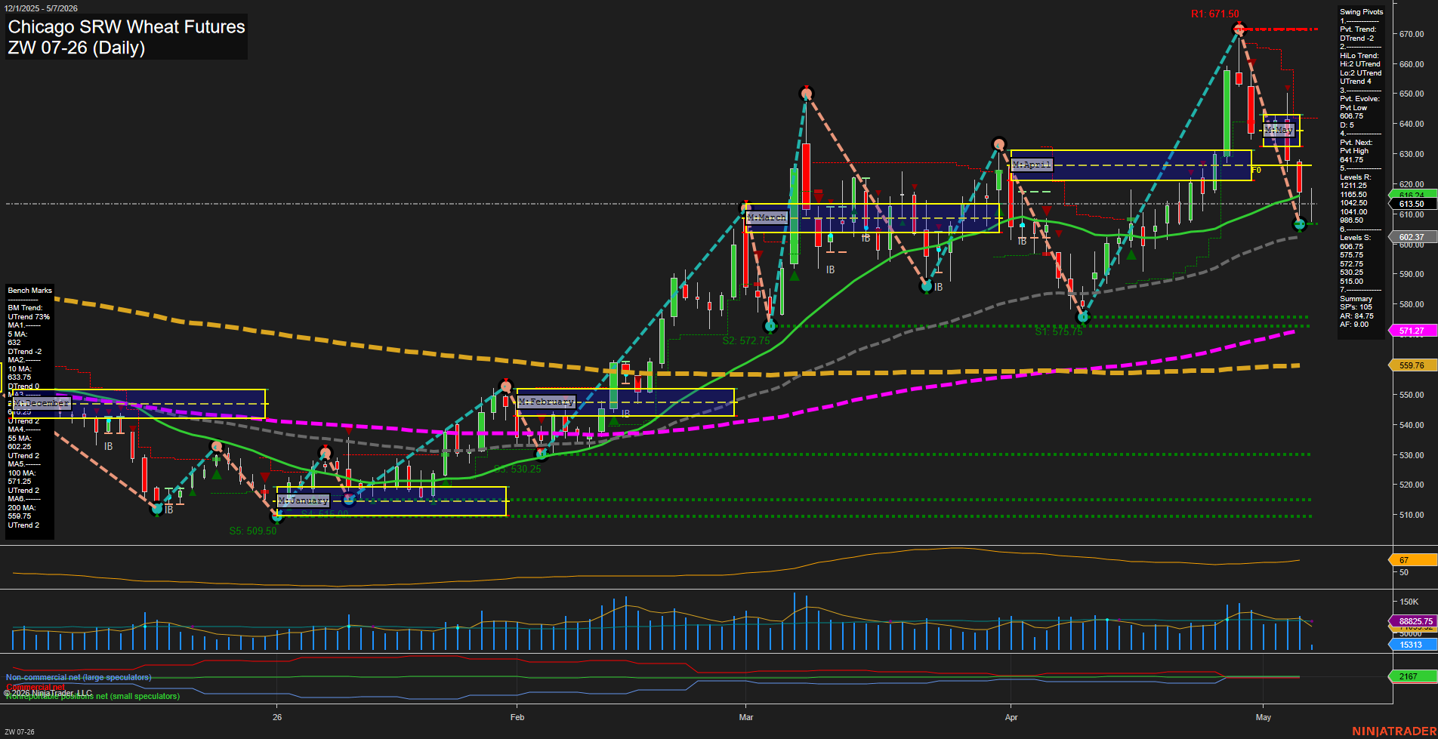The image size is (1438, 739).
Task: Click the 670.00 price axis level
Action: pos(1412,34)
